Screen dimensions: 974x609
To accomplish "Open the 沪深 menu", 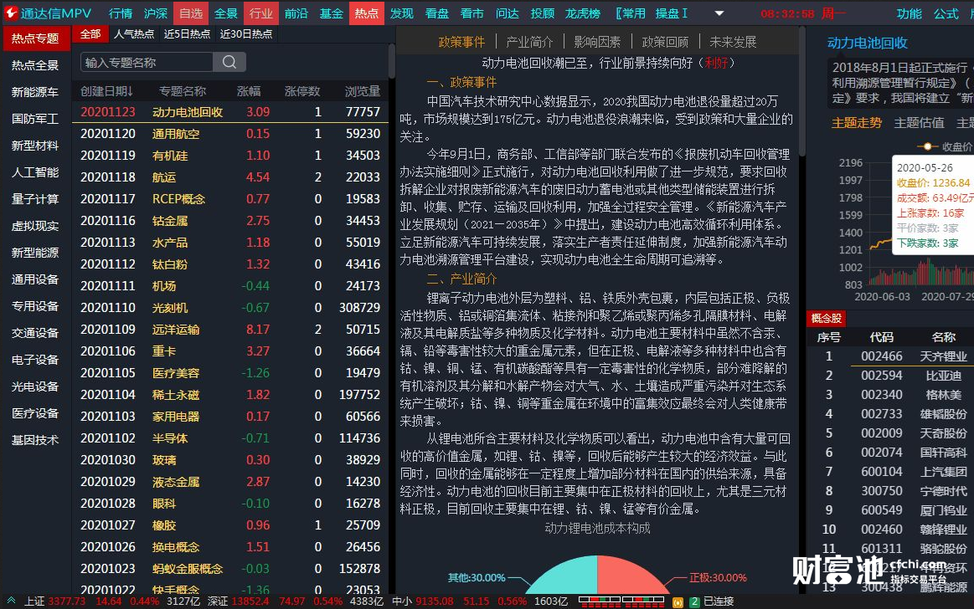I will [x=155, y=13].
